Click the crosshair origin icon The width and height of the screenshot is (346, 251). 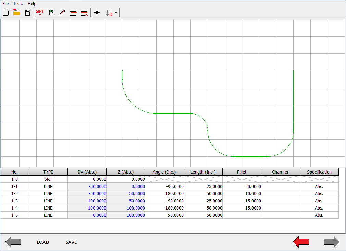point(97,13)
